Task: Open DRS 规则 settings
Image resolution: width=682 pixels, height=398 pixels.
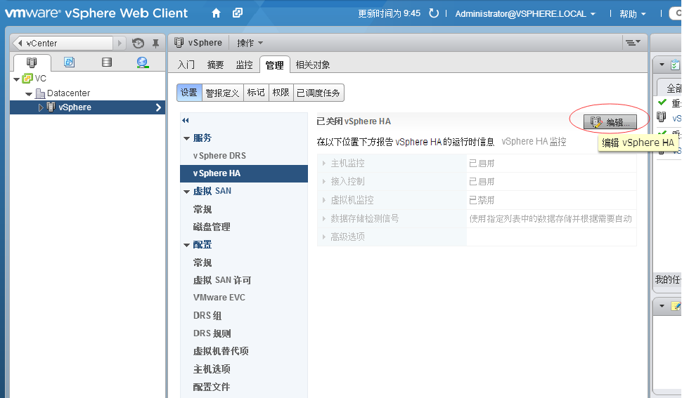Action: tap(212, 333)
